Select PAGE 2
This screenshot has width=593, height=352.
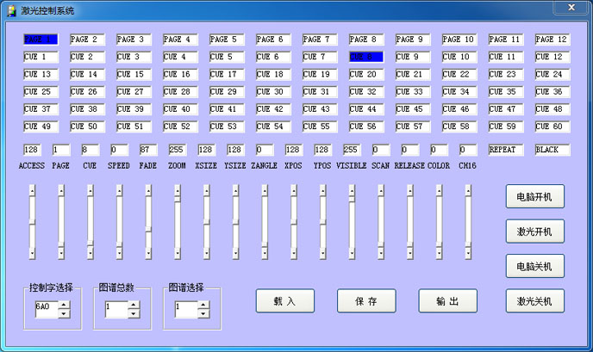point(86,40)
